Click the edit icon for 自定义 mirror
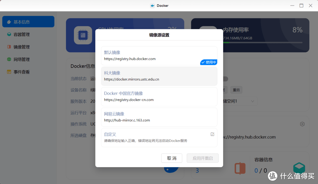318x184 pixels. (x=212, y=134)
